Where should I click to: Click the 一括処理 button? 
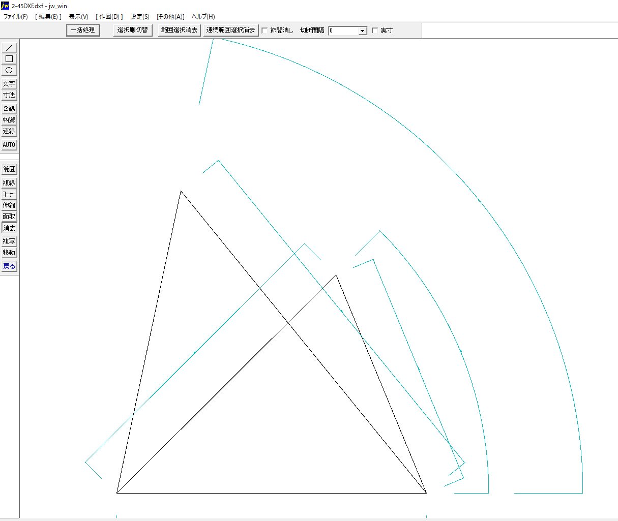tap(83, 30)
